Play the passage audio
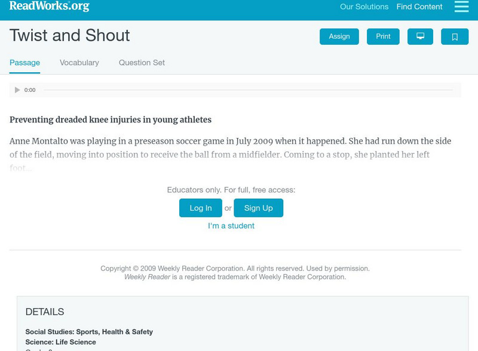 (16, 90)
